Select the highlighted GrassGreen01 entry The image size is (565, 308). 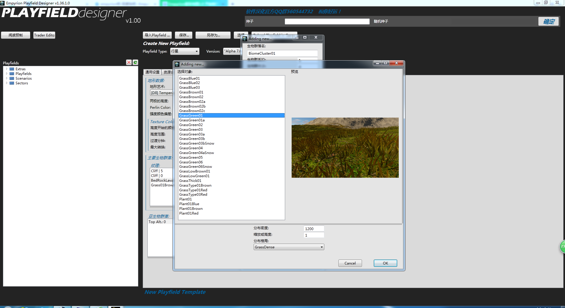click(231, 115)
